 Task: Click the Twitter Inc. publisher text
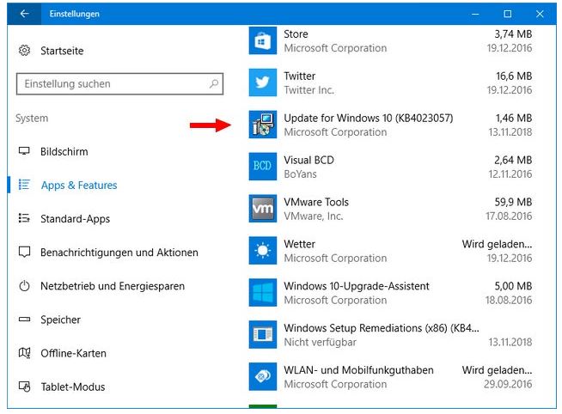click(309, 90)
